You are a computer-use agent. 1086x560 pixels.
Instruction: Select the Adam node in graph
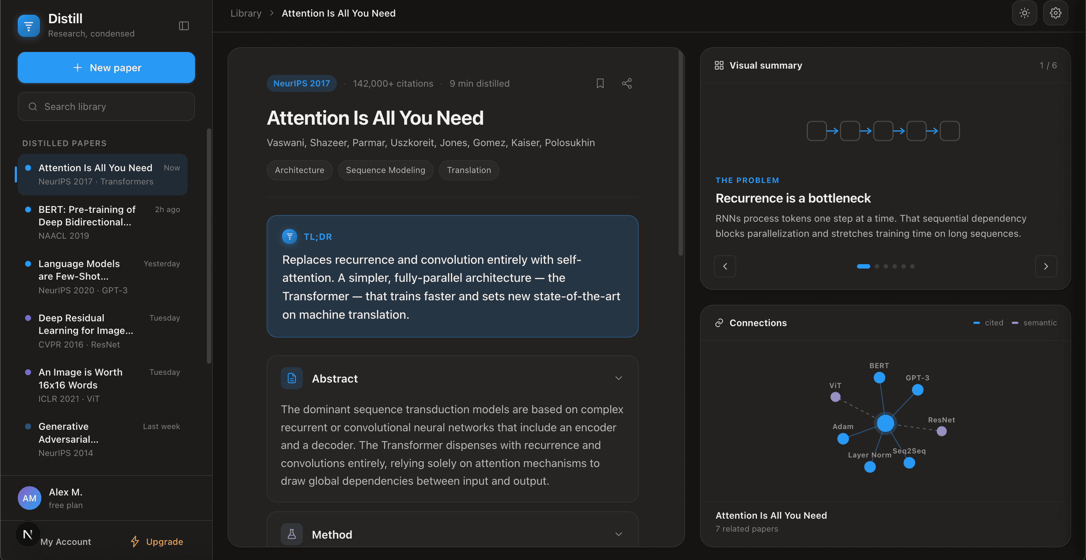[x=843, y=439]
